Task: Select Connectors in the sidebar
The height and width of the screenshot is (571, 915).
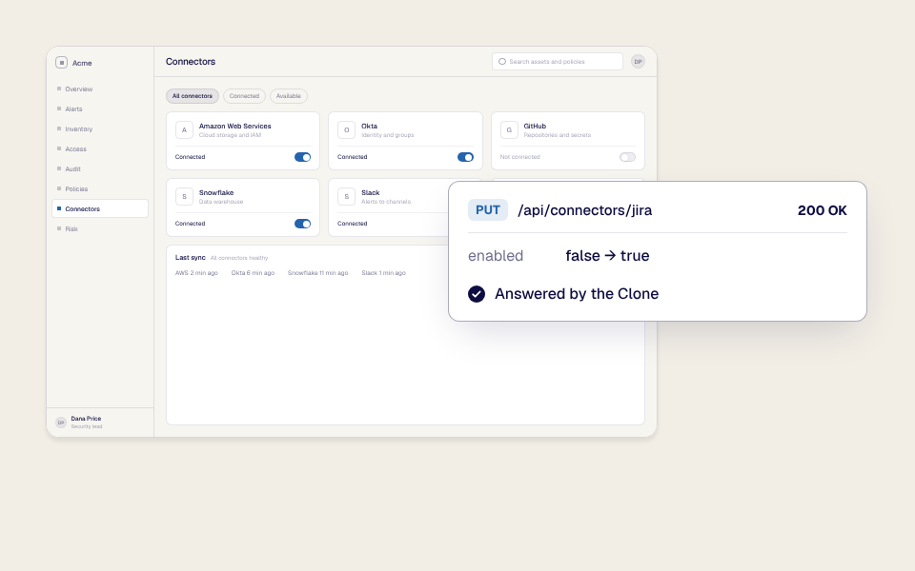Action: point(100,208)
